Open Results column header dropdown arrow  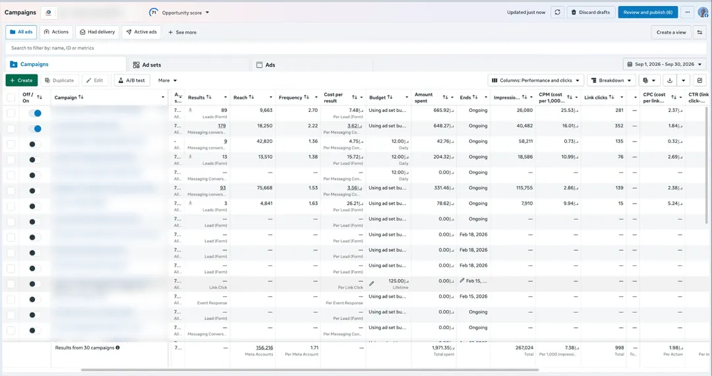(x=225, y=97)
